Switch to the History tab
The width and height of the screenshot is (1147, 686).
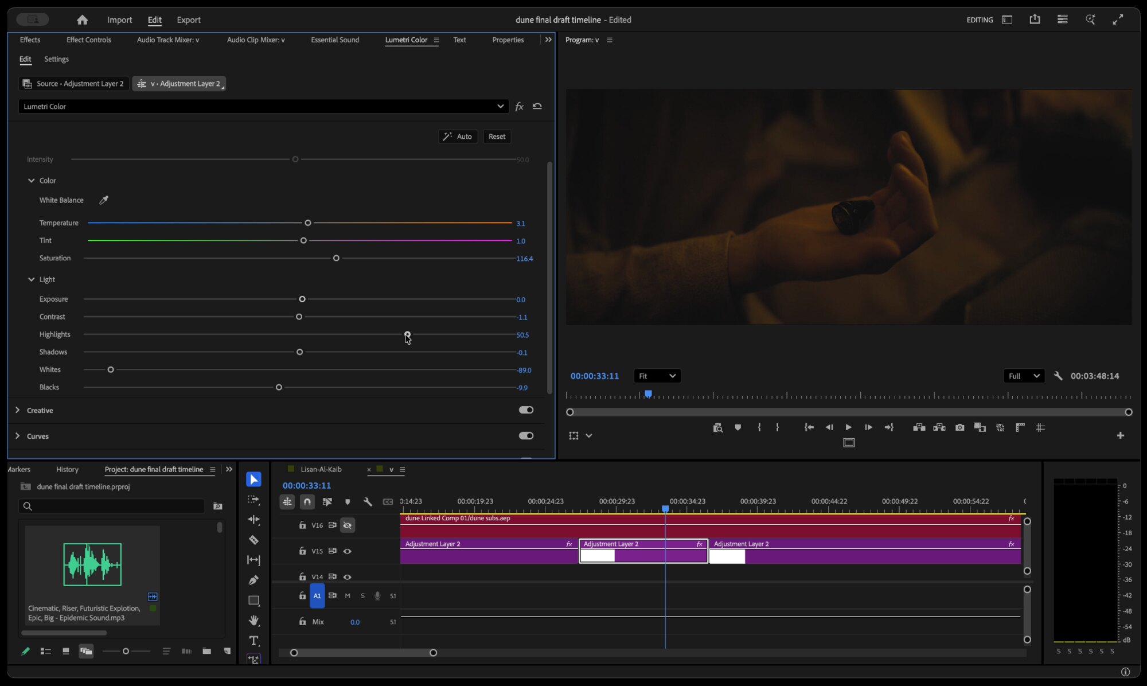click(x=67, y=469)
